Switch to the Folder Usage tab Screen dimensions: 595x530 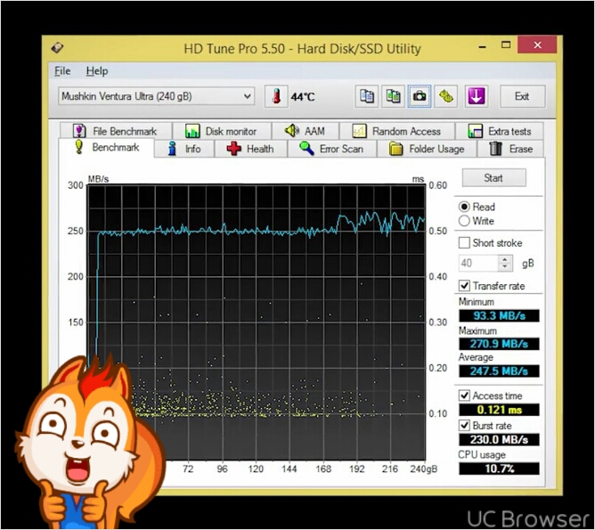(x=427, y=149)
